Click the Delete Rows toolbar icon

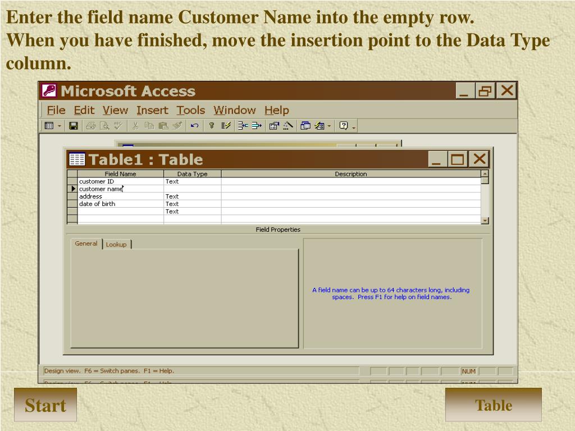coord(257,126)
